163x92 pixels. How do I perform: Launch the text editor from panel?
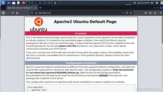click(19, 3)
